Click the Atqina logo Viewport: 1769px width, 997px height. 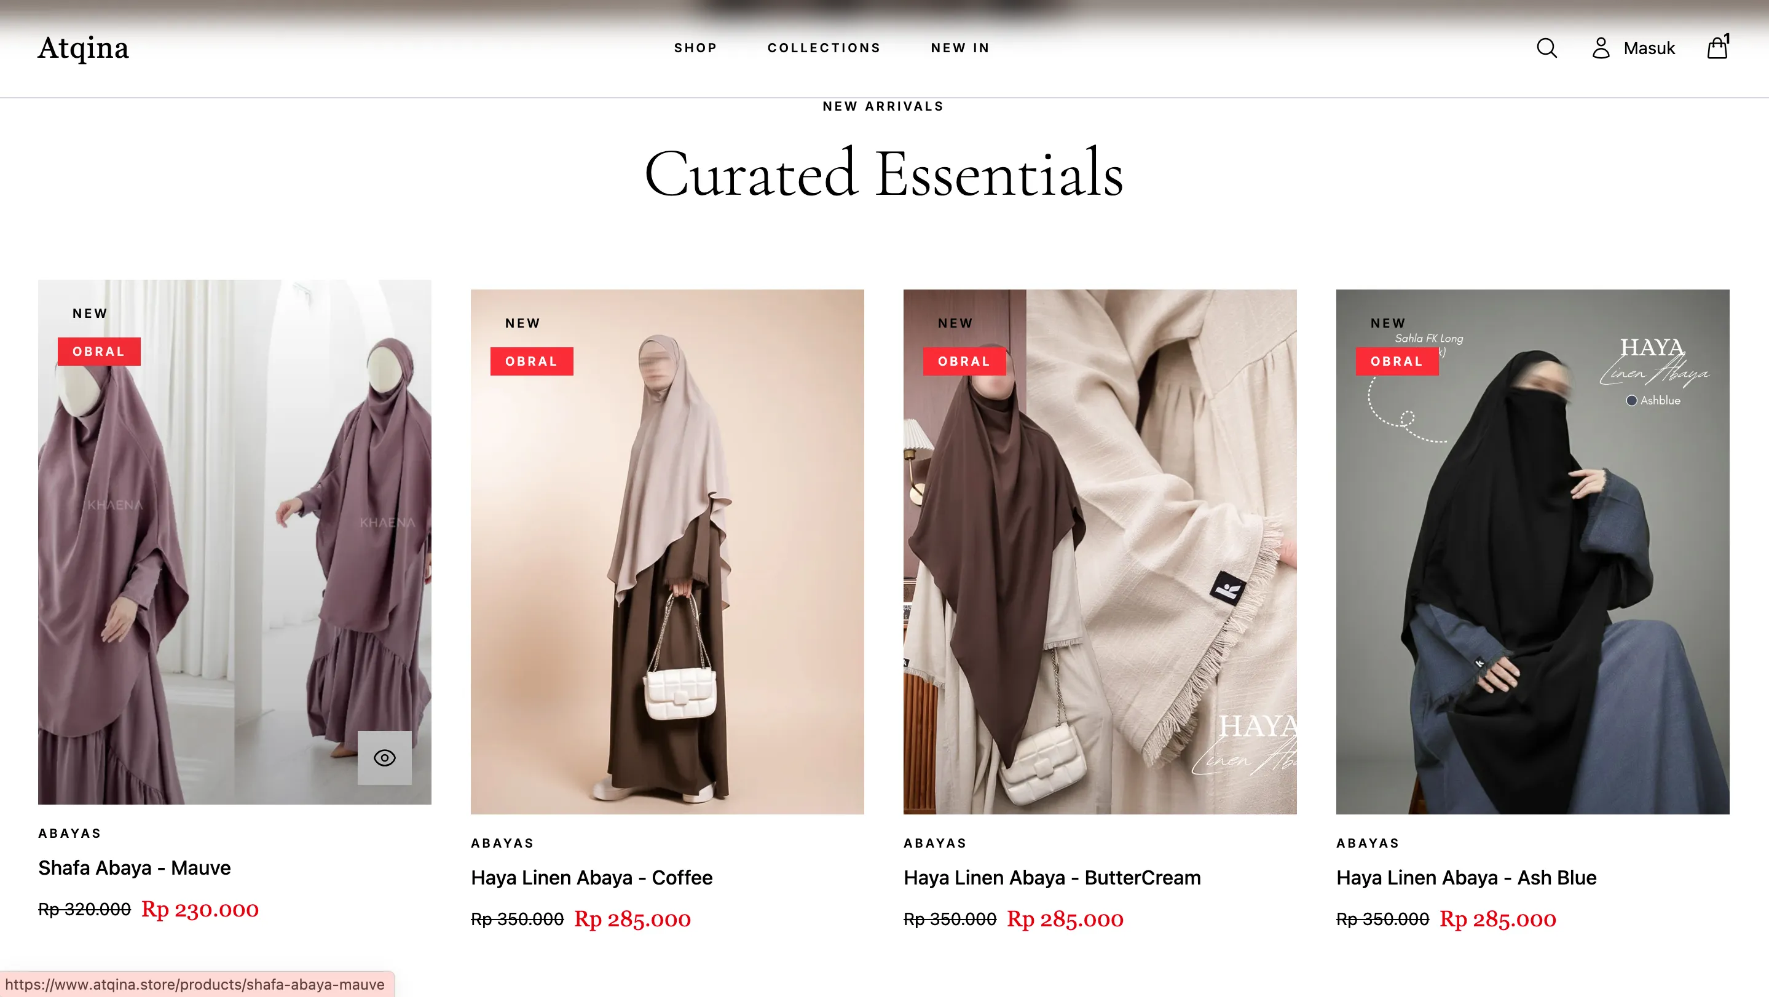(83, 48)
